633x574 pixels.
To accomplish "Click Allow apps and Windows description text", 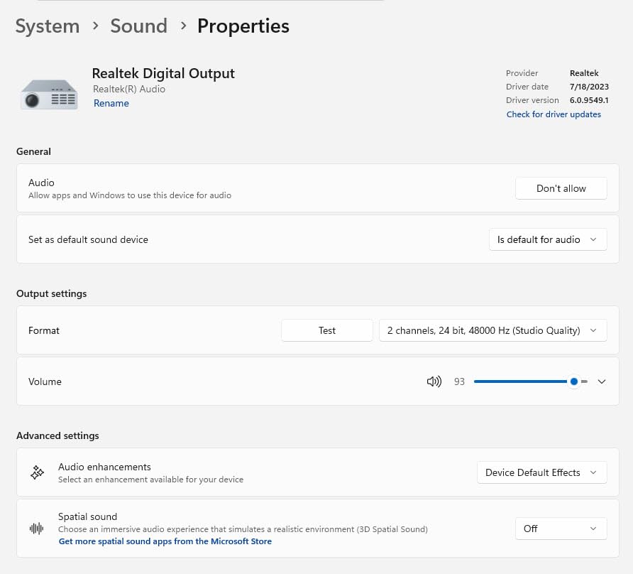I will click(x=130, y=195).
